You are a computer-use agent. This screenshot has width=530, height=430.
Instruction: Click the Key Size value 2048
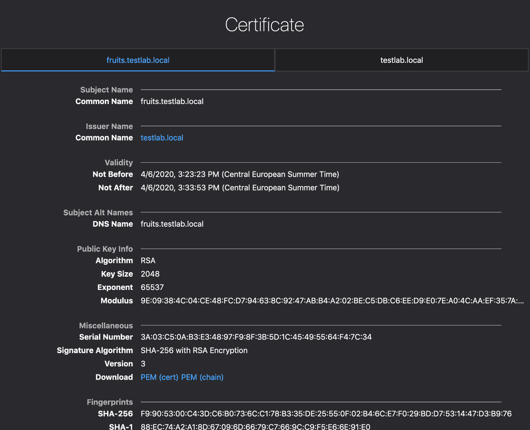coord(150,274)
